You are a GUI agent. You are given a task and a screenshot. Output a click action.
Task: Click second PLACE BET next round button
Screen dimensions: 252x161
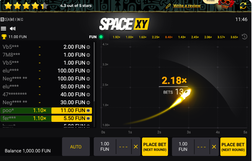click(233, 147)
